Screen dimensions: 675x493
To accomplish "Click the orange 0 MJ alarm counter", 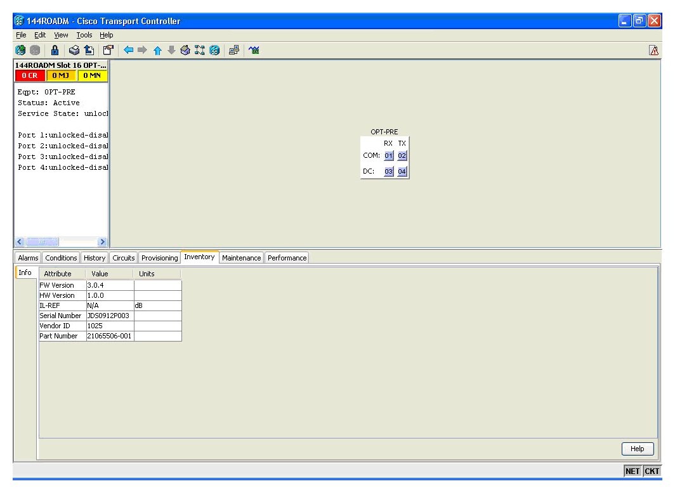I will pos(61,75).
